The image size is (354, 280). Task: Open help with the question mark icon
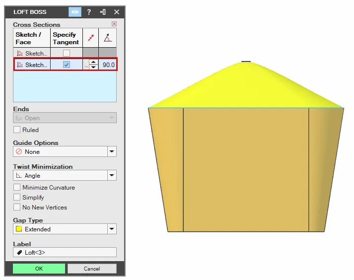point(89,12)
